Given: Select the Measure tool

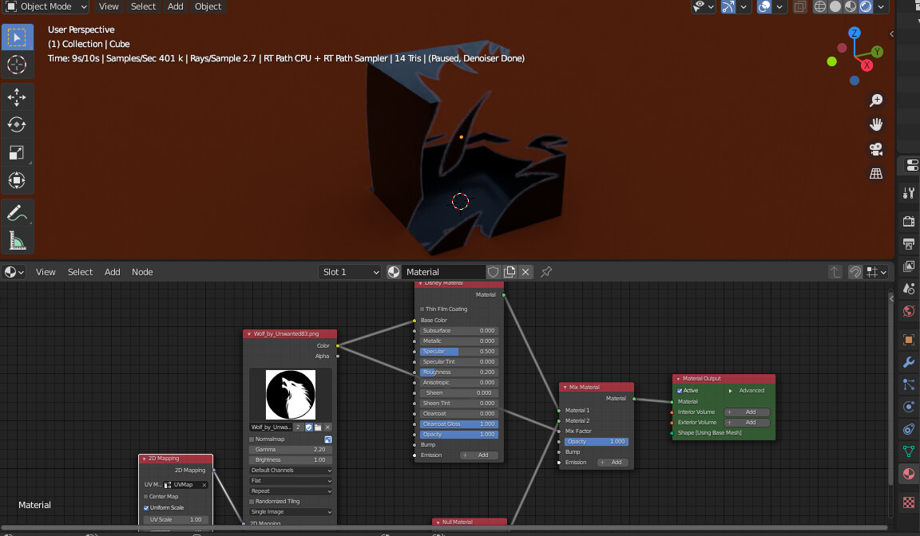Looking at the screenshot, I should pyautogui.click(x=17, y=240).
